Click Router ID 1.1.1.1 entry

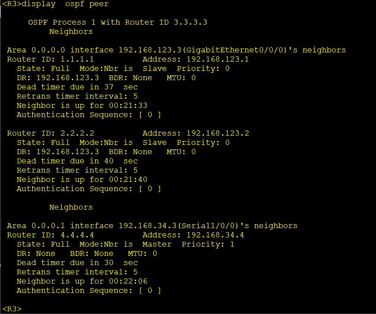[50, 59]
